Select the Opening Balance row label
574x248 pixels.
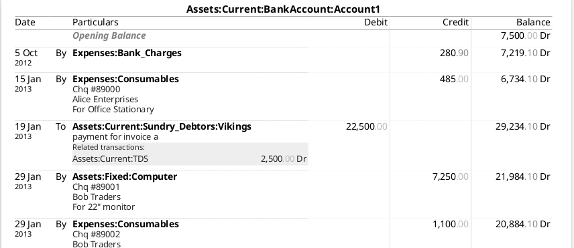109,35
